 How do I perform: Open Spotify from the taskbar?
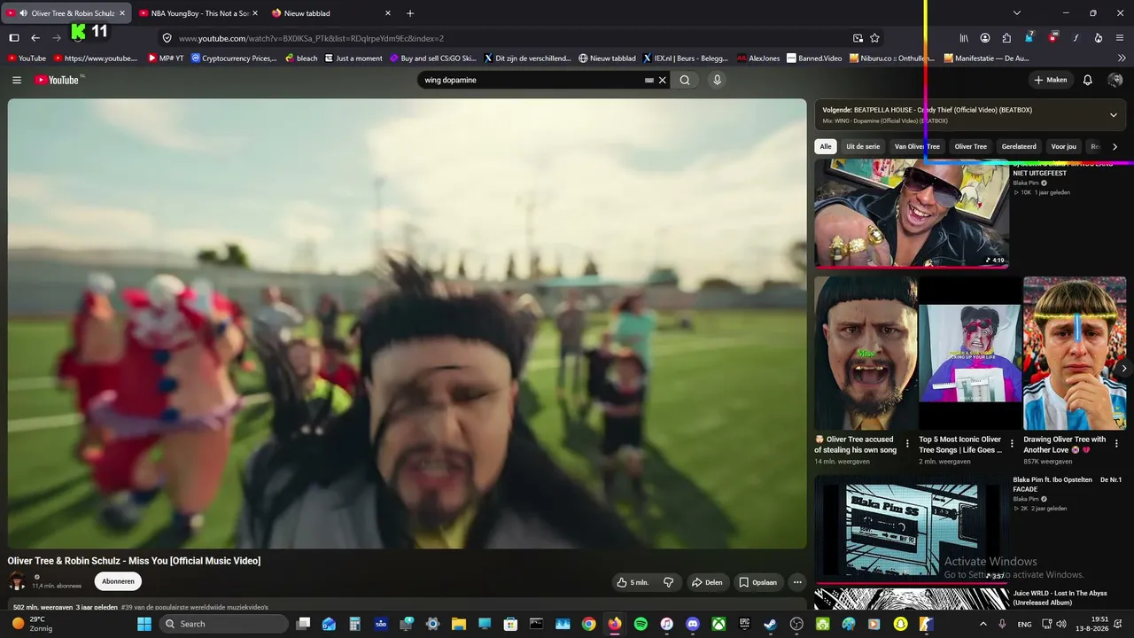point(641,624)
